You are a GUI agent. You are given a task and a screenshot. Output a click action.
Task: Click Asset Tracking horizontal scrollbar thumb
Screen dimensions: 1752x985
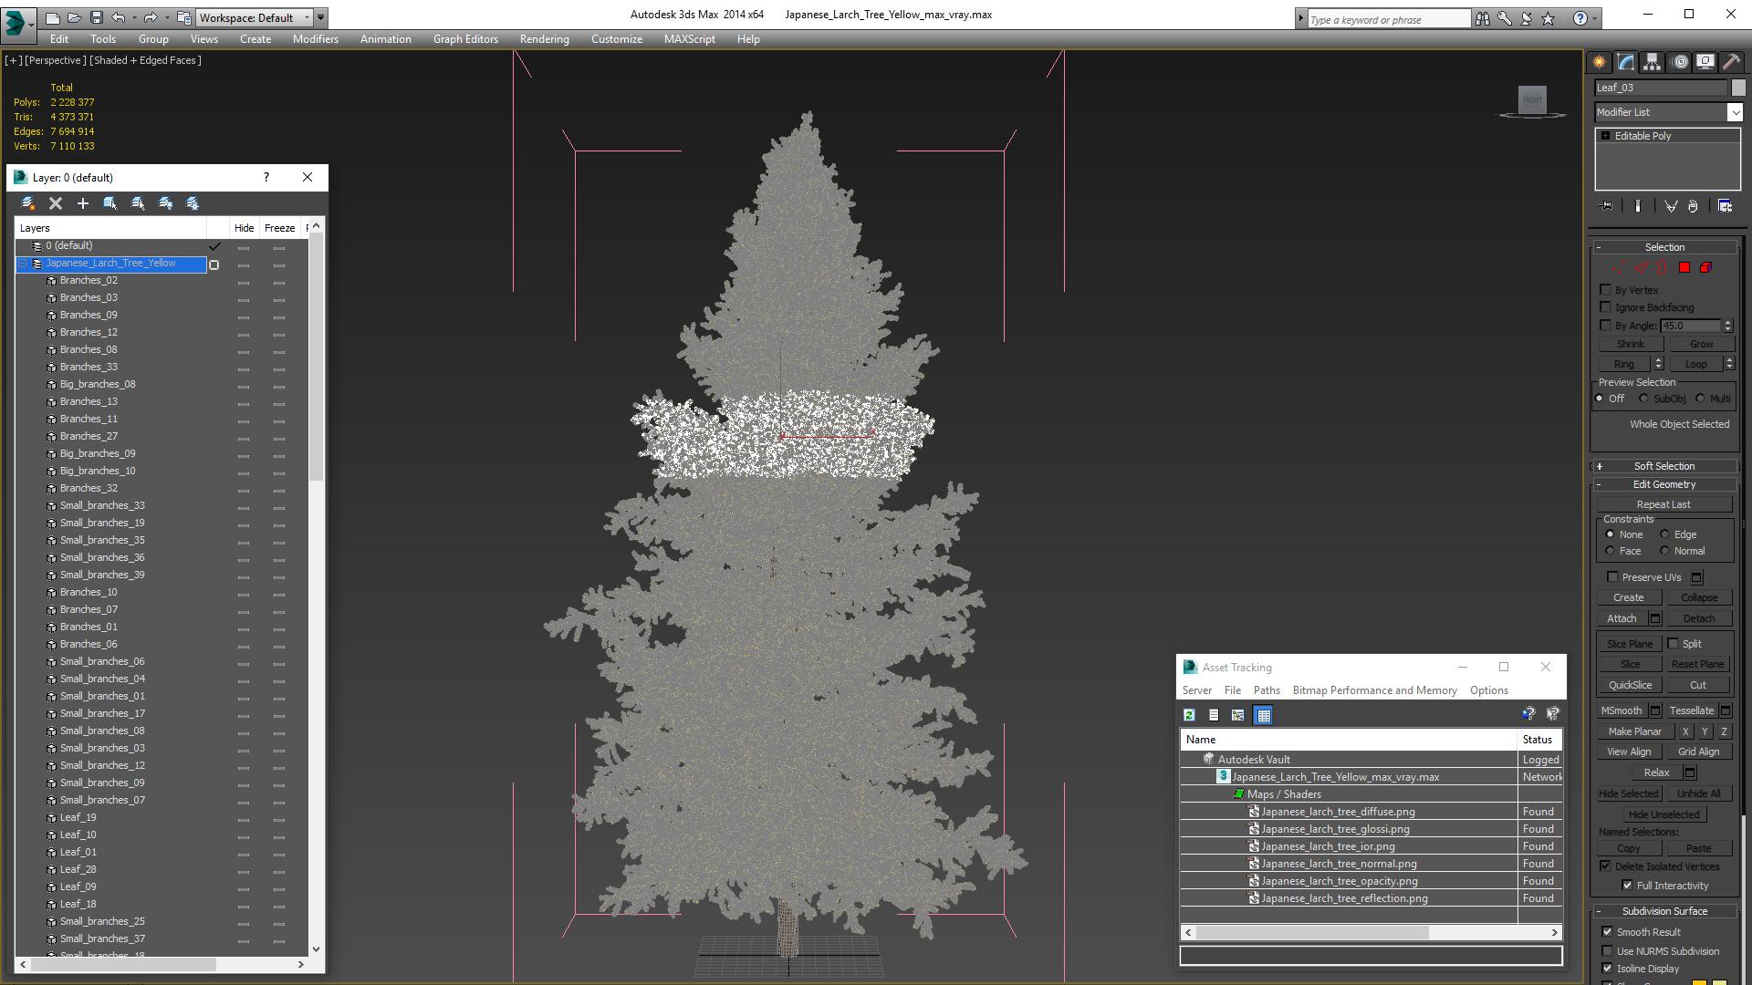(1312, 932)
